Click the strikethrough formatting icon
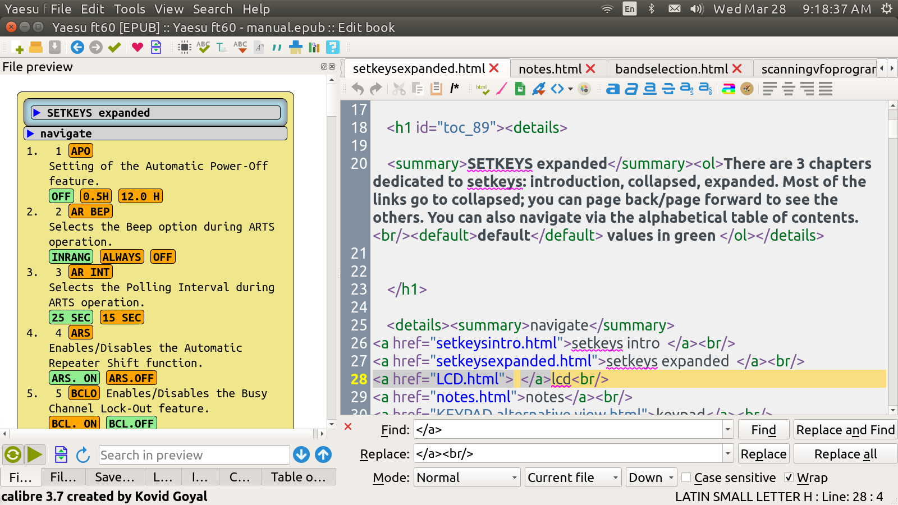Image resolution: width=898 pixels, height=505 pixels. [668, 89]
